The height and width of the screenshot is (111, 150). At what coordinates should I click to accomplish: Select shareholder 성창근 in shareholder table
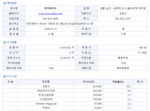point(46,86)
